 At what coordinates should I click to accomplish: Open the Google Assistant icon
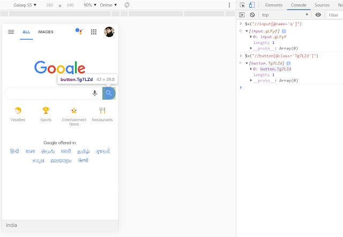79,31
